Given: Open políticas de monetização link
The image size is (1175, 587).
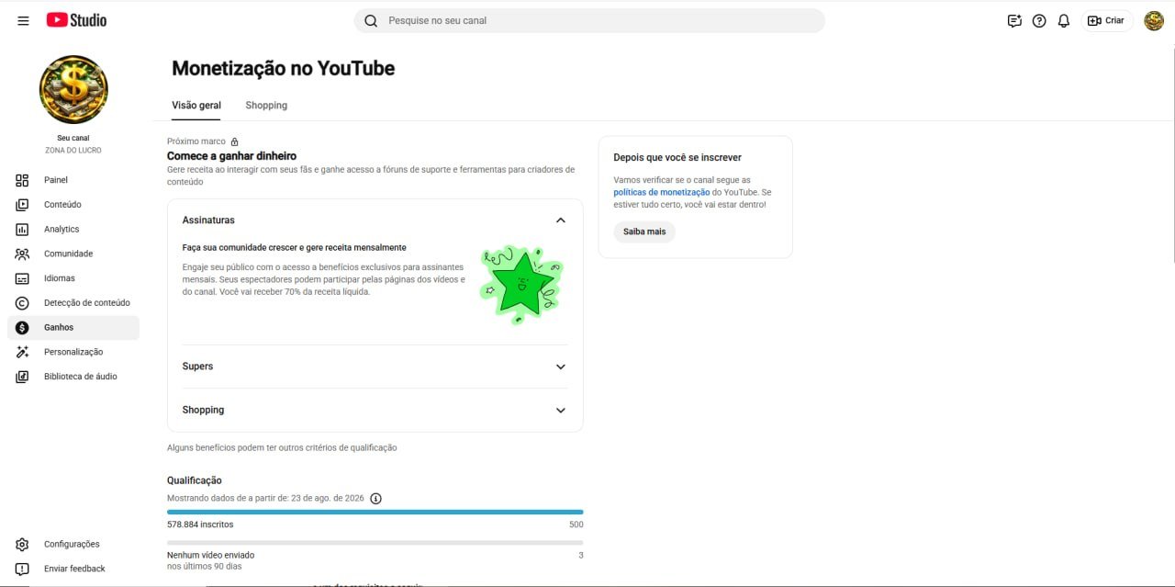Looking at the screenshot, I should 661,192.
